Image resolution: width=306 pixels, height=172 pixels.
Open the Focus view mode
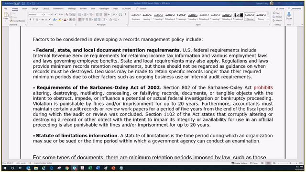click(254, 163)
